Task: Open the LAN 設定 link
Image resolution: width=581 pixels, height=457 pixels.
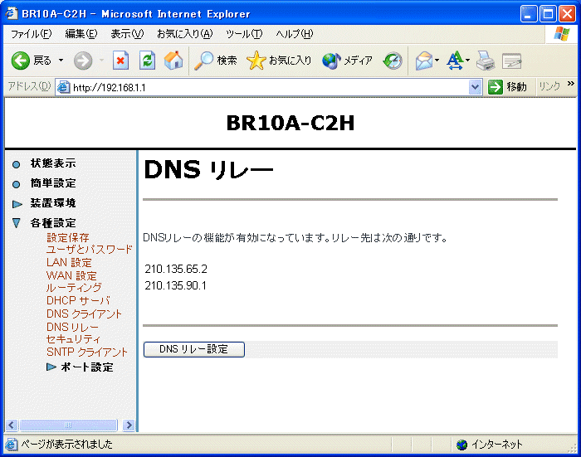Action: point(69,263)
